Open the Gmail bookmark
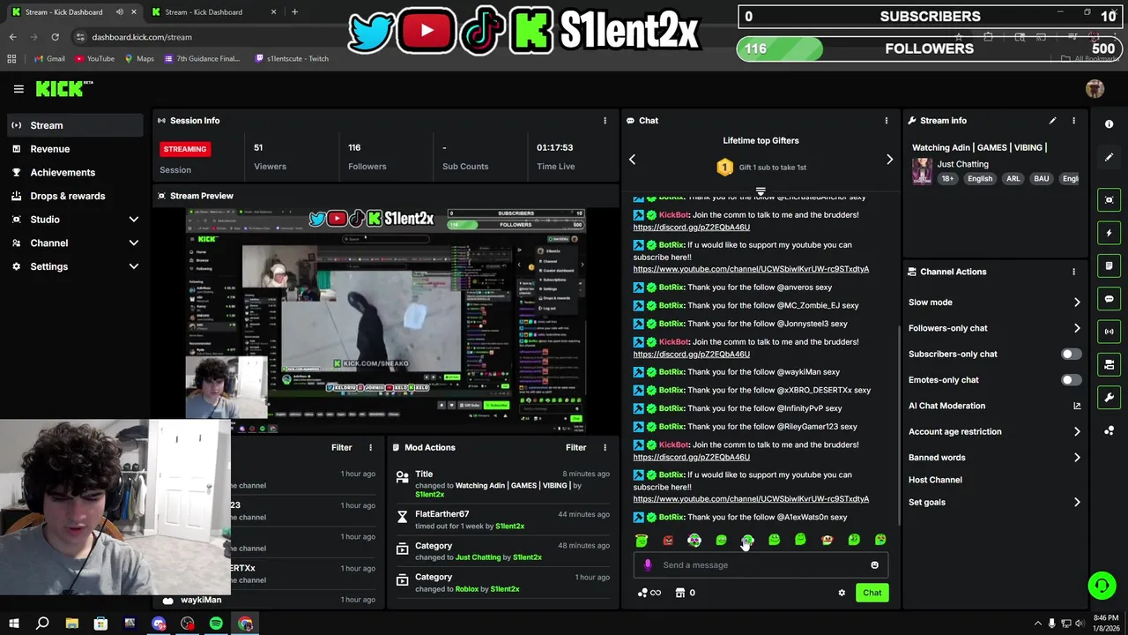This screenshot has height=635, width=1128. pyautogui.click(x=49, y=58)
